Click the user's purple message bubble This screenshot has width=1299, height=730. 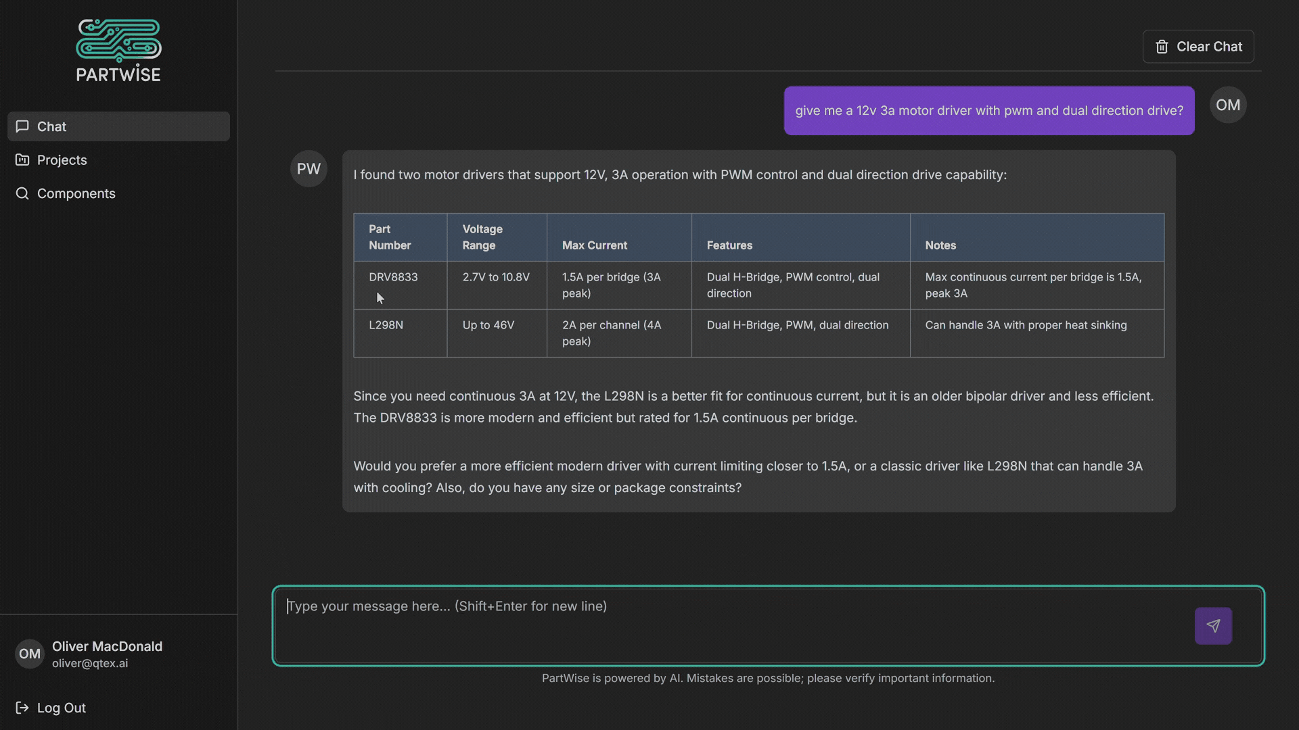click(x=989, y=110)
